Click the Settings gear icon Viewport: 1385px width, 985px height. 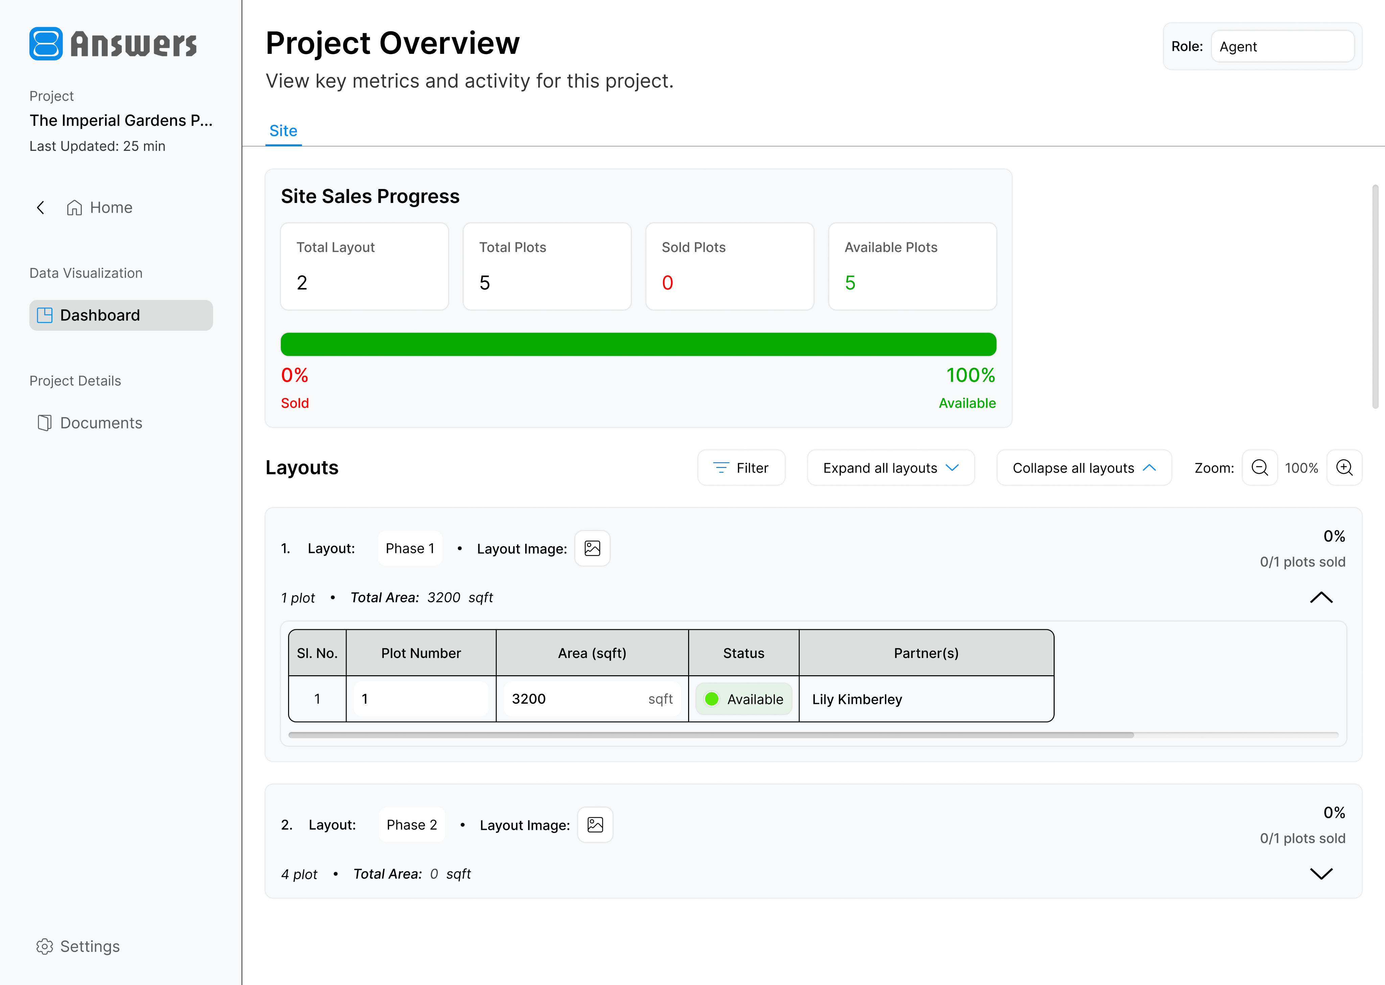(x=44, y=946)
